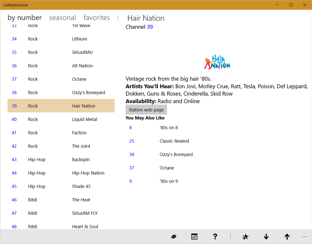Click the SatRadioGuide window title

[16, 5]
